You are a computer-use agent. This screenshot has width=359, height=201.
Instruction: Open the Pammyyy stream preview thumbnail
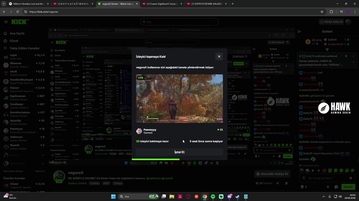(179, 98)
